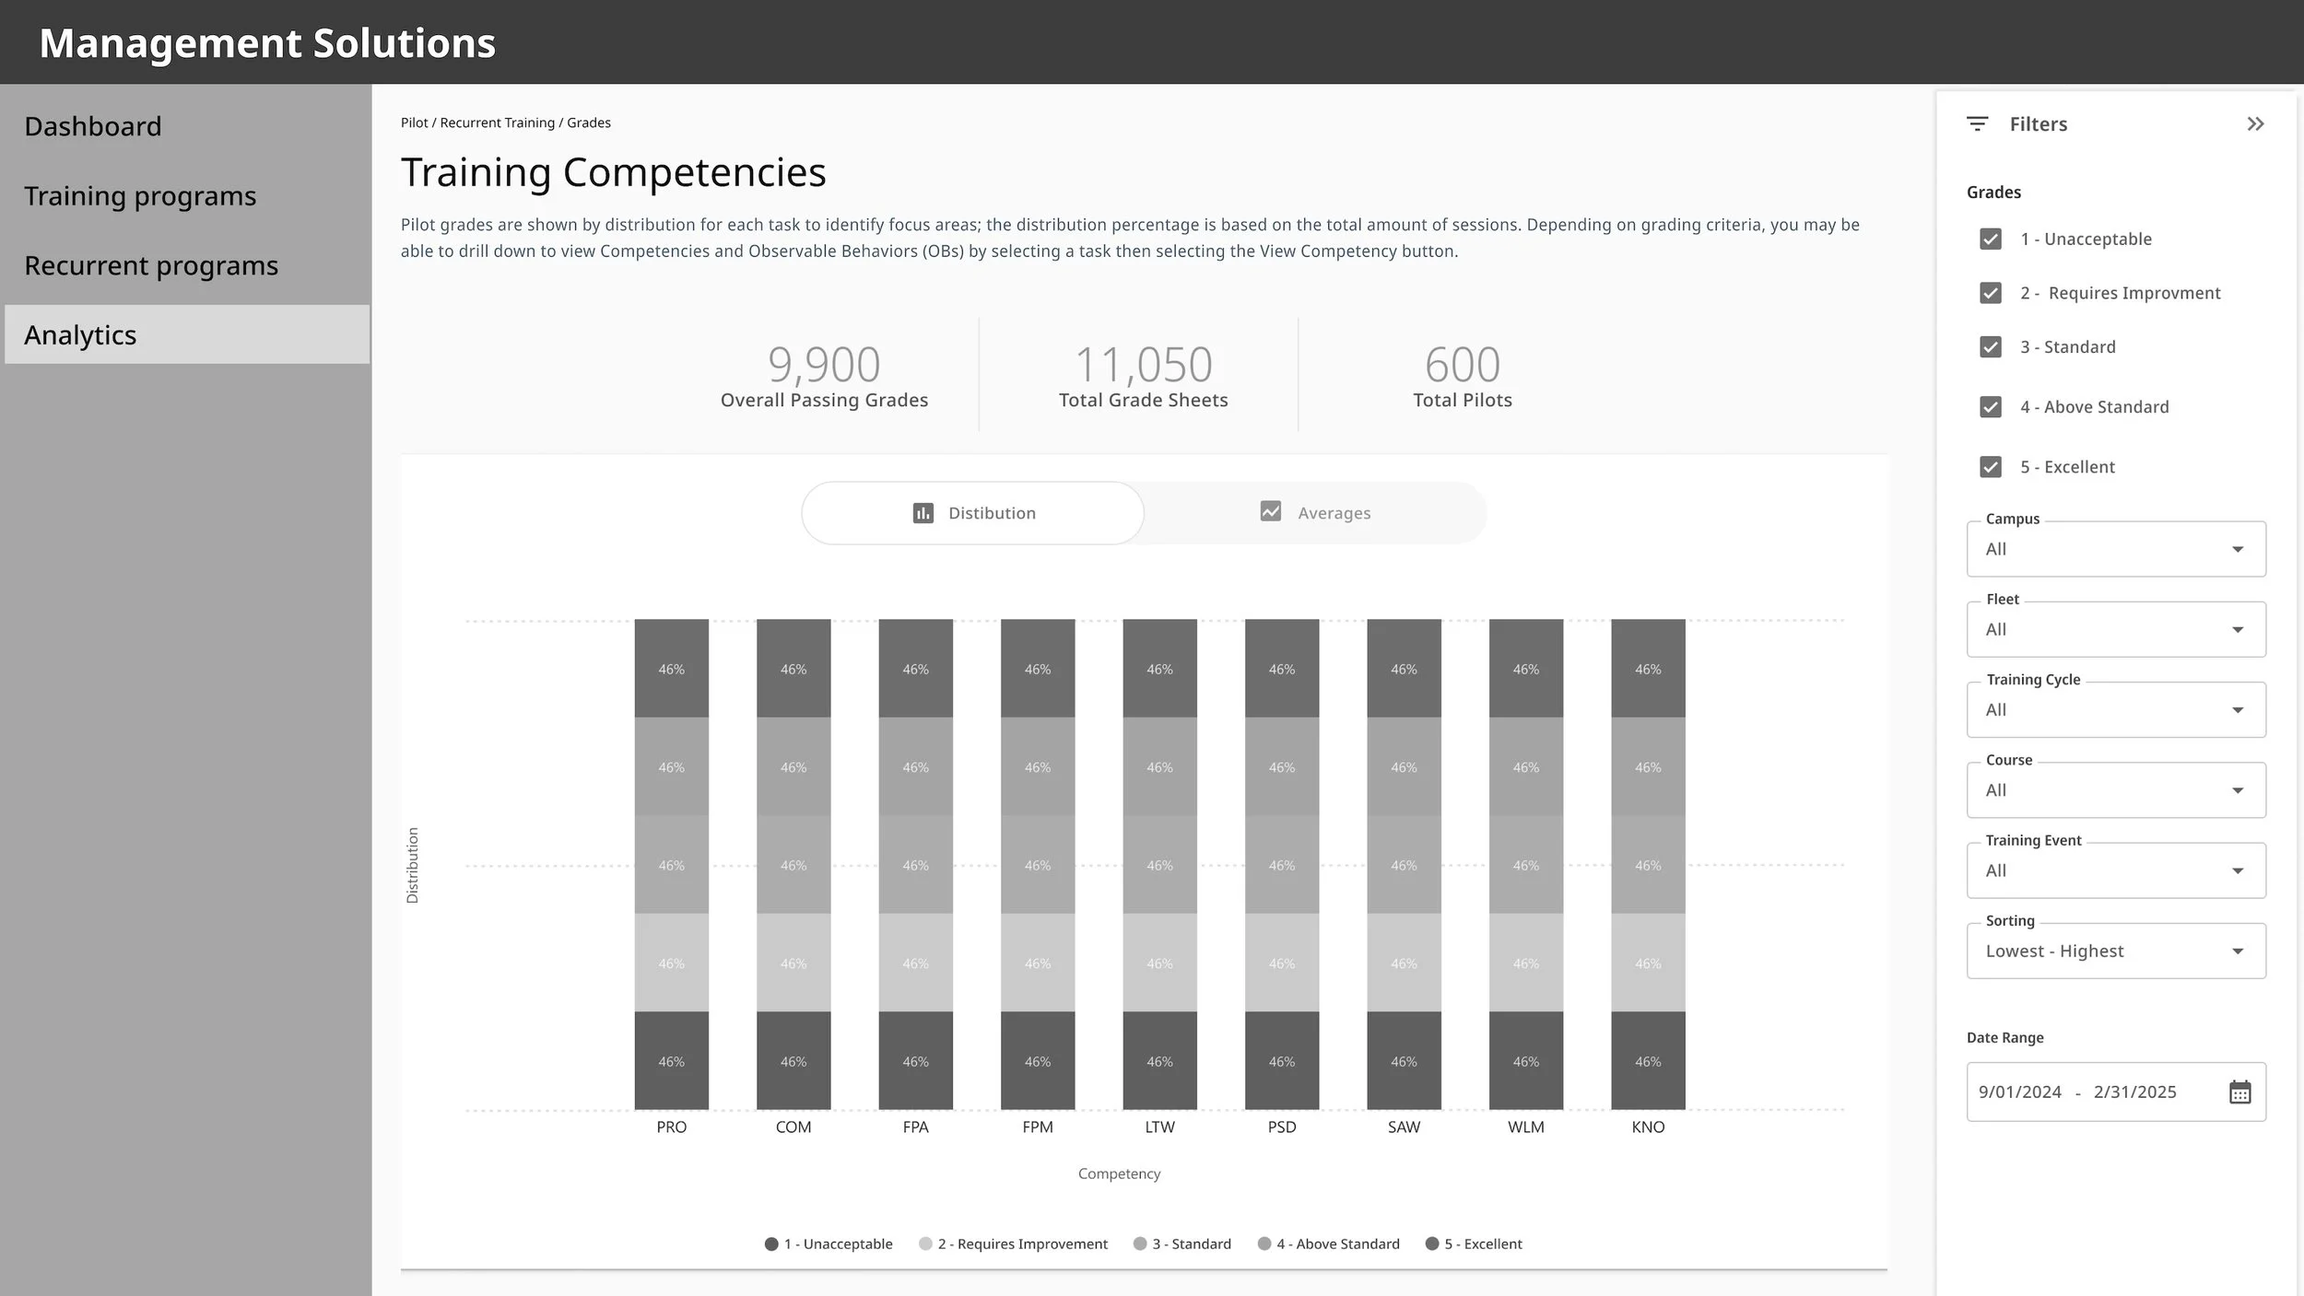The image size is (2304, 1296).
Task: Click the line chart icon in Averages tab
Action: (x=1271, y=511)
